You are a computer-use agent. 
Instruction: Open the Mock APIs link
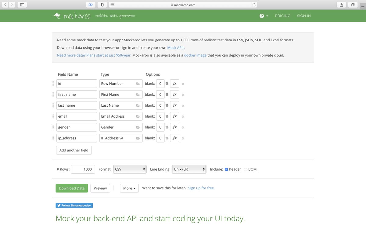tap(176, 48)
